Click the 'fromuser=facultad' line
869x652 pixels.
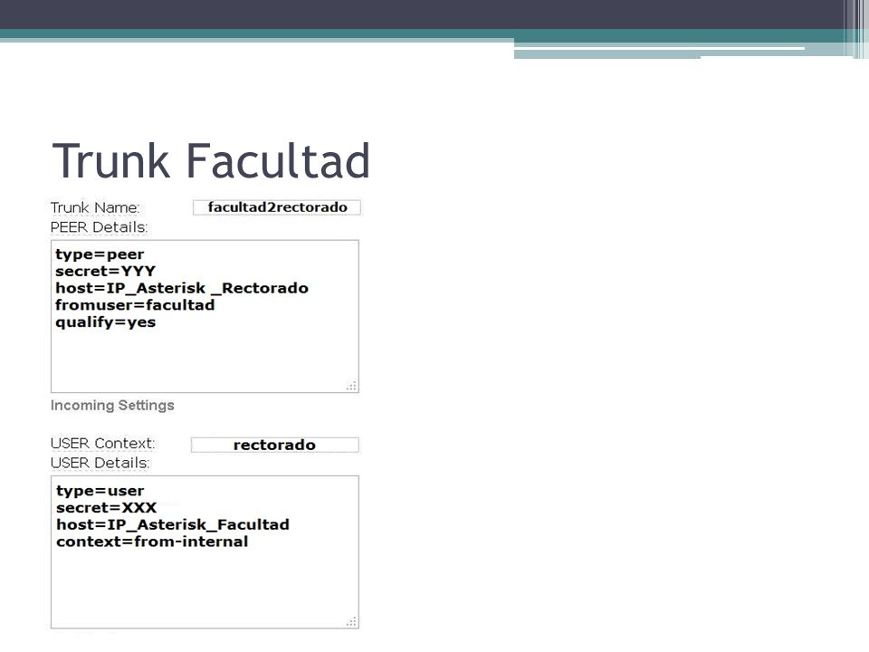tap(135, 305)
